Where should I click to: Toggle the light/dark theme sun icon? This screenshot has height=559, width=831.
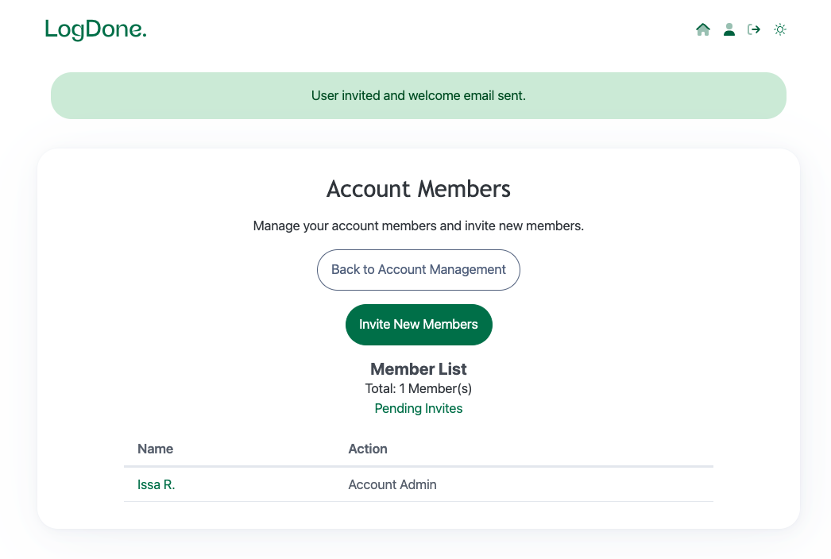click(780, 30)
